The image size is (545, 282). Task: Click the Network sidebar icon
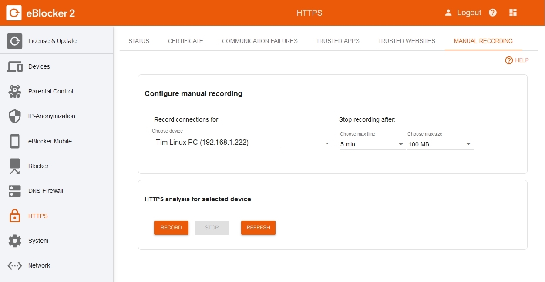click(x=15, y=265)
